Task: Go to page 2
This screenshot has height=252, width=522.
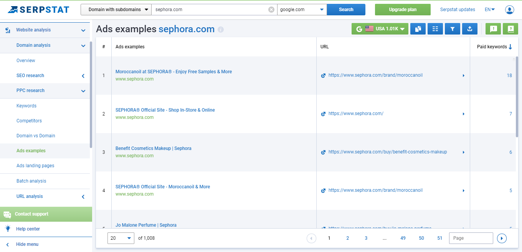Action: click(348, 238)
